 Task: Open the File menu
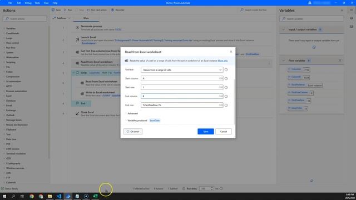tap(10, 3)
